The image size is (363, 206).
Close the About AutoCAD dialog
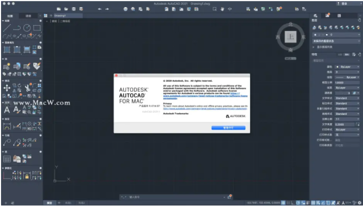point(117,76)
